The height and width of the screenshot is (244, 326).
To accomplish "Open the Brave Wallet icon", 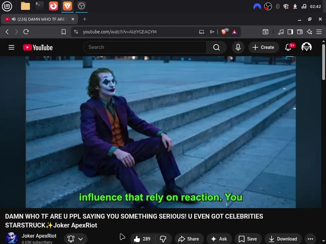I will point(300,32).
